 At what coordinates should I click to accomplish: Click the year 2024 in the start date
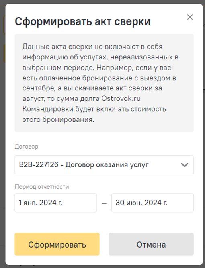pos(48,203)
